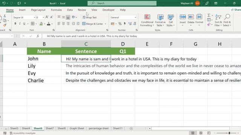Open the Review tab
Screen dimensions: 241x135
pos(82,10)
